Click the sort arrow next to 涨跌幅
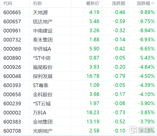This screenshot has height=136, width=157. pos(153,3)
